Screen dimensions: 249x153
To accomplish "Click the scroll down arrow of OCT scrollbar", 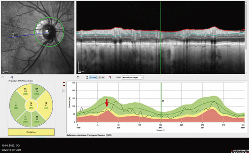I will click(x=247, y=72).
